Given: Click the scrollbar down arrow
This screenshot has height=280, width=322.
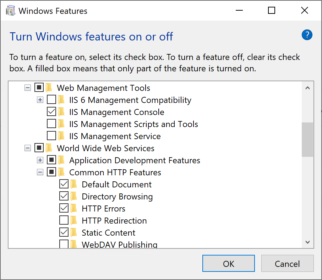Looking at the screenshot, I should 307,242.
